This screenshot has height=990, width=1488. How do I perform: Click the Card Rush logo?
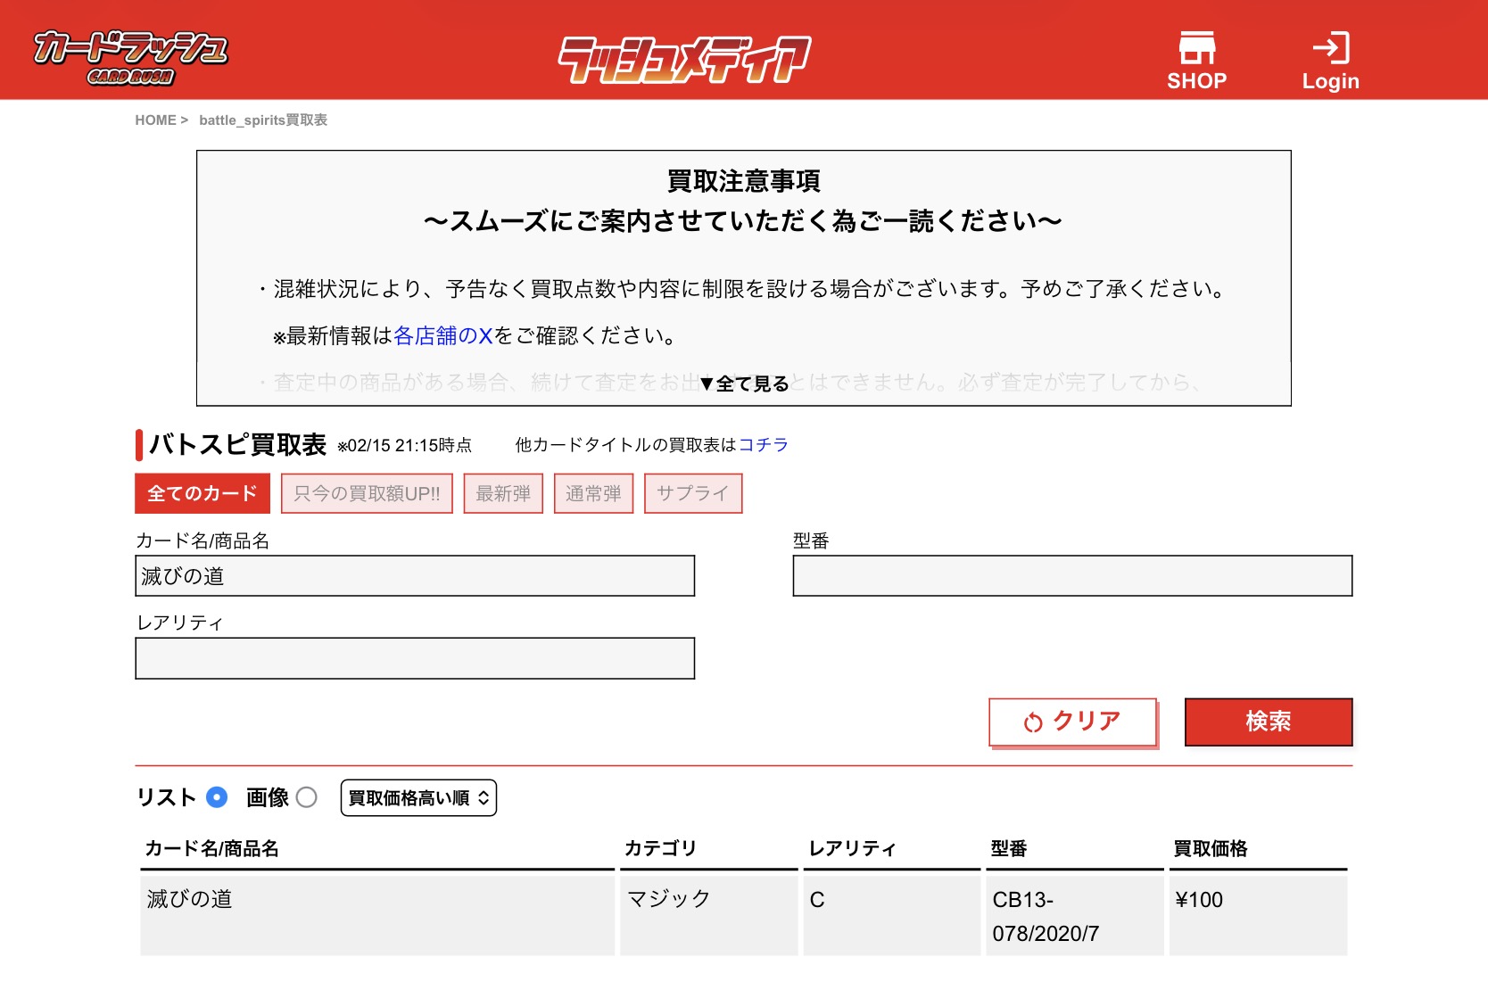pyautogui.click(x=130, y=57)
